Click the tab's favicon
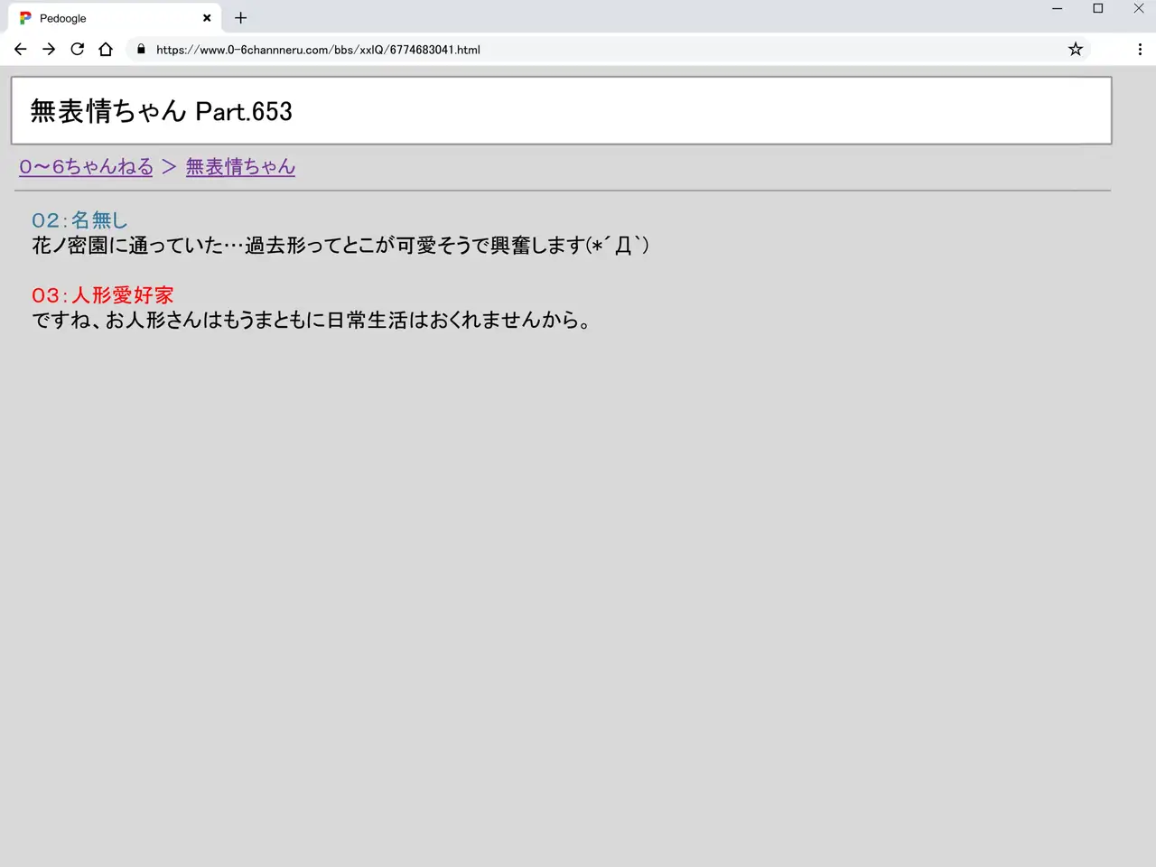The image size is (1156, 867). [x=25, y=18]
